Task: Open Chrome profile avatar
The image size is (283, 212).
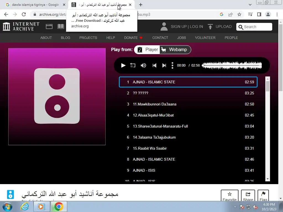Action: click(268, 14)
